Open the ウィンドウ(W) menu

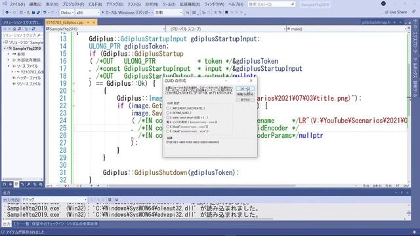(x=215, y=5)
